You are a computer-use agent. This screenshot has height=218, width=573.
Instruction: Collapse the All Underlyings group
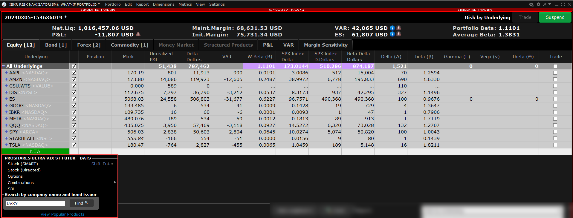point(4,66)
